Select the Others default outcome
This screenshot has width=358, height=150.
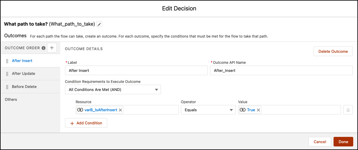click(11, 100)
